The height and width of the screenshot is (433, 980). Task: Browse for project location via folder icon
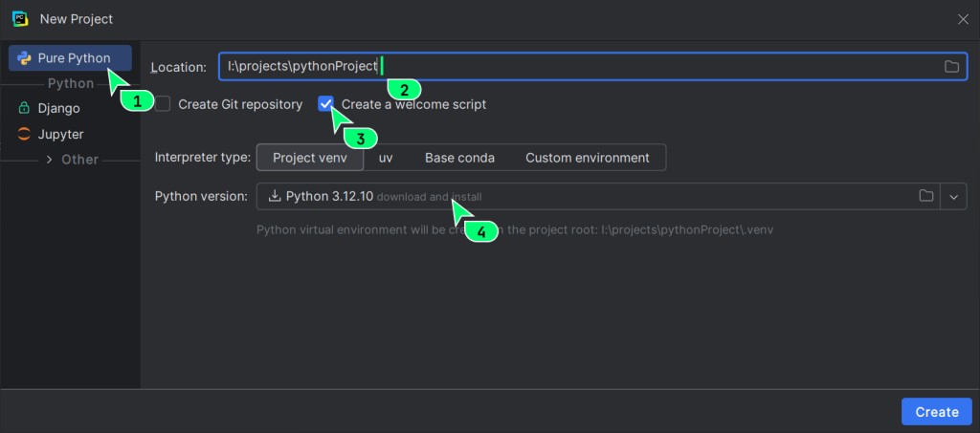click(x=951, y=66)
